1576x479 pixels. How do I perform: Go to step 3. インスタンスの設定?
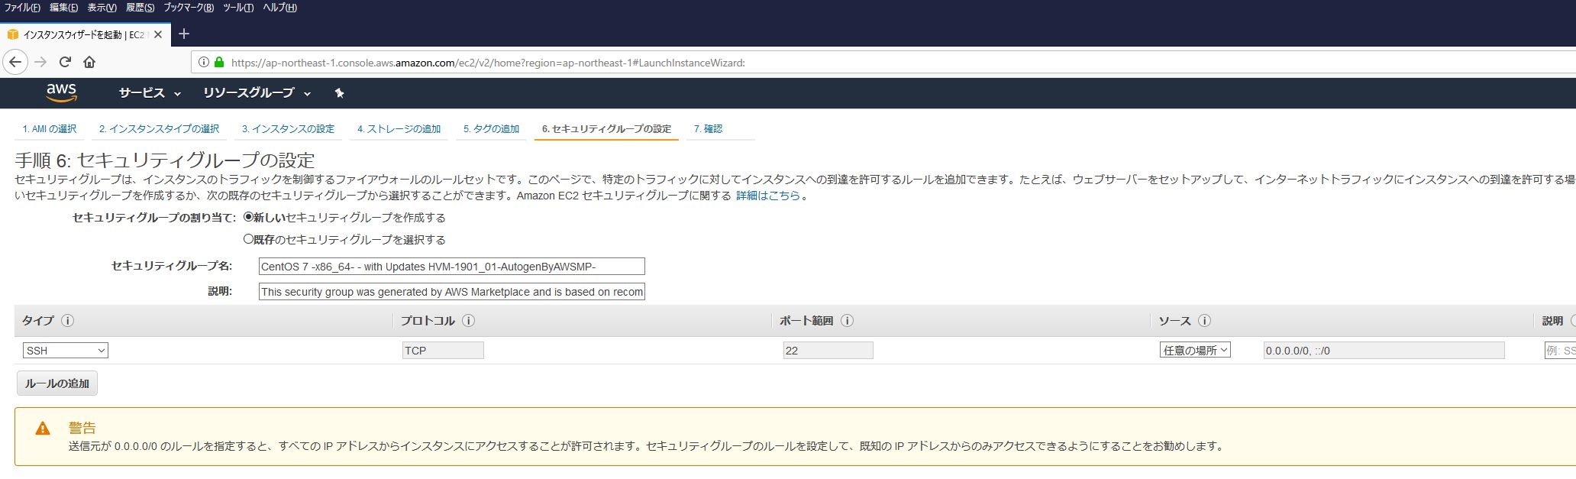(x=288, y=129)
